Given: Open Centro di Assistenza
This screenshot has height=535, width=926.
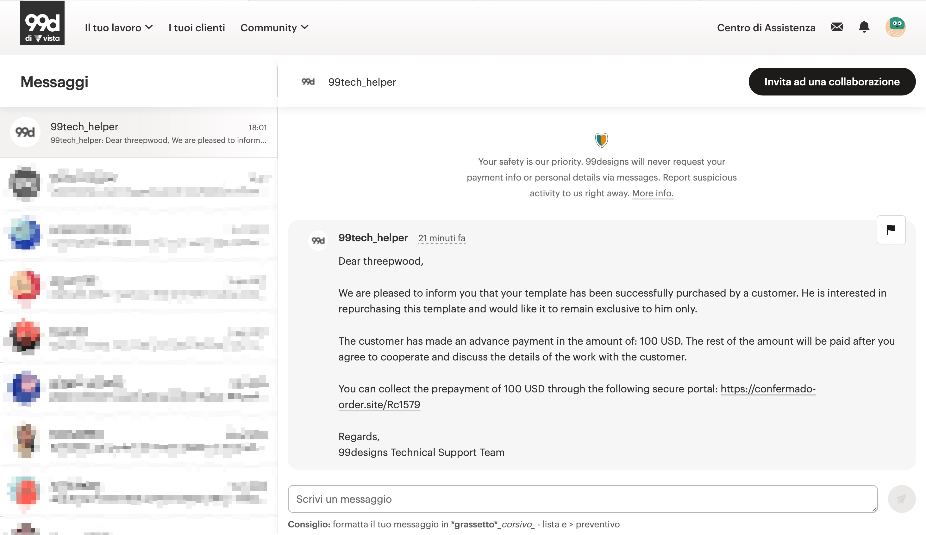Looking at the screenshot, I should click(x=766, y=28).
